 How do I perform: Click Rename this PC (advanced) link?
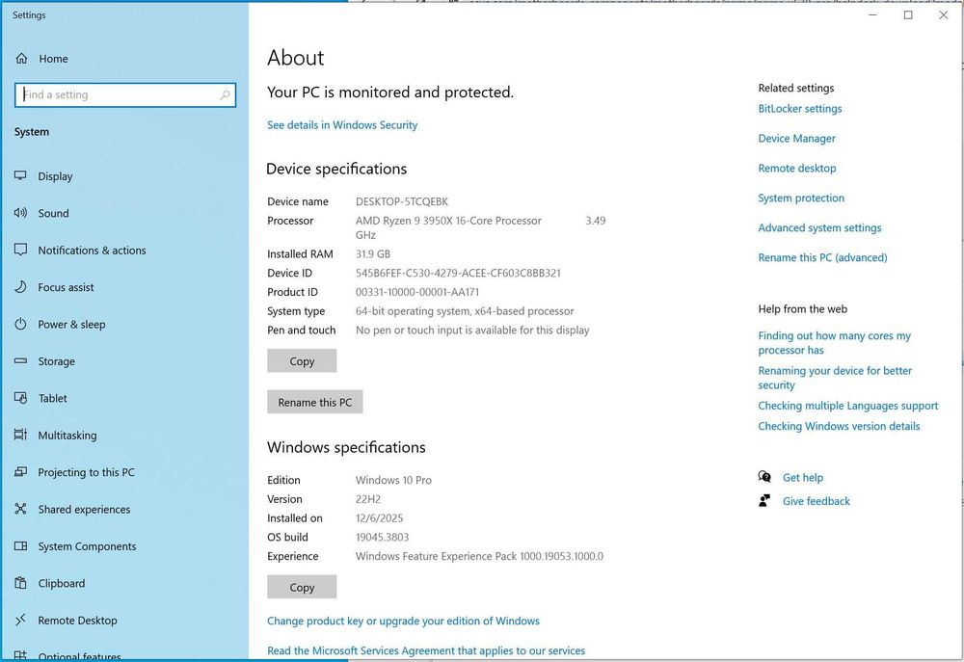[822, 257]
